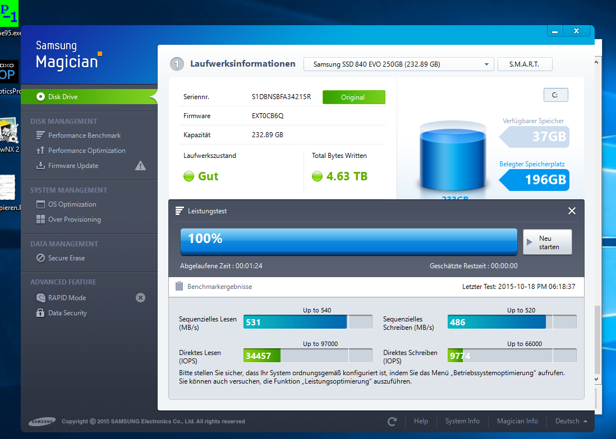This screenshot has width=616, height=439.
Task: Open Over Provisioning page
Action: coord(74,219)
